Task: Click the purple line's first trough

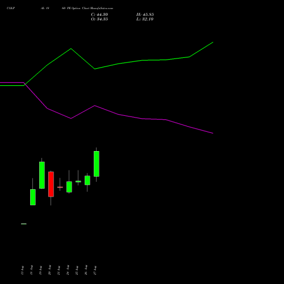Action: click(x=71, y=118)
